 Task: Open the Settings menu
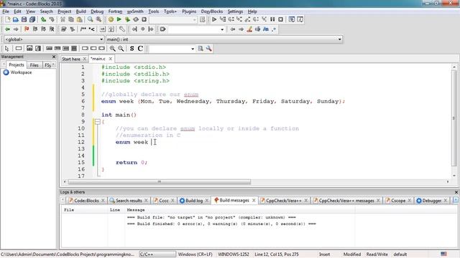[x=235, y=11]
